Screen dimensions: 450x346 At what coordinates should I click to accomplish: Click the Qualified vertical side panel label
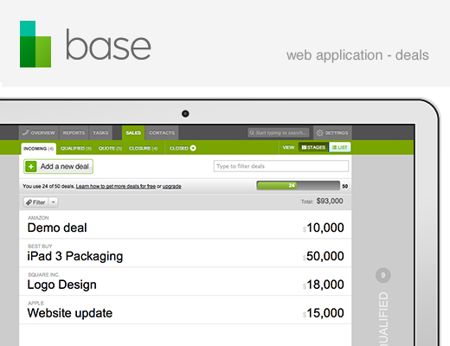(x=383, y=318)
